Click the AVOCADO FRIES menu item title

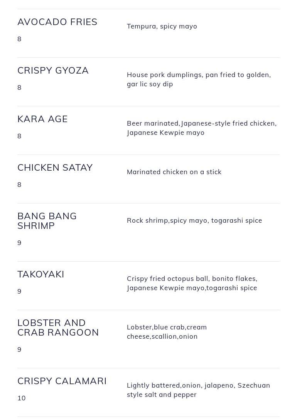[57, 22]
